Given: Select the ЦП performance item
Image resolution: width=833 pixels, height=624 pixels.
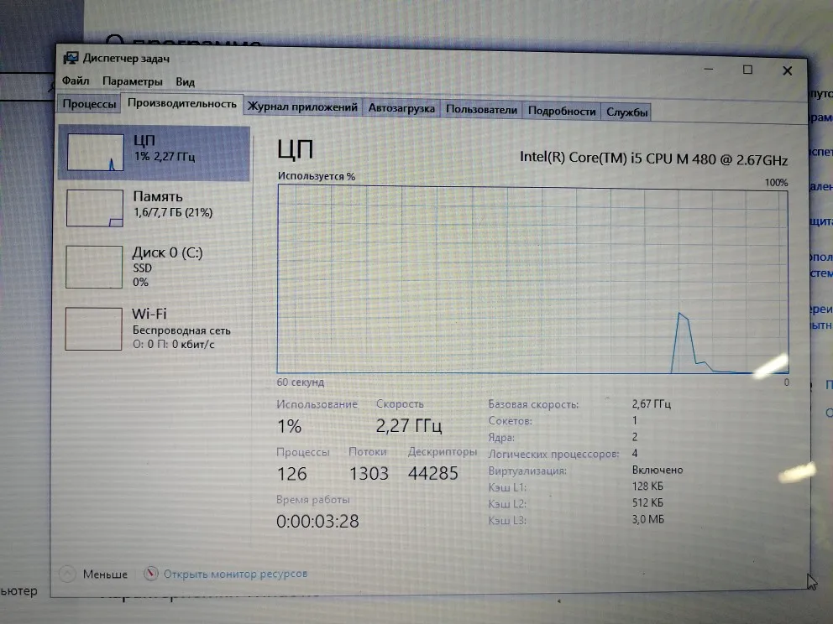Looking at the screenshot, I should (154, 153).
